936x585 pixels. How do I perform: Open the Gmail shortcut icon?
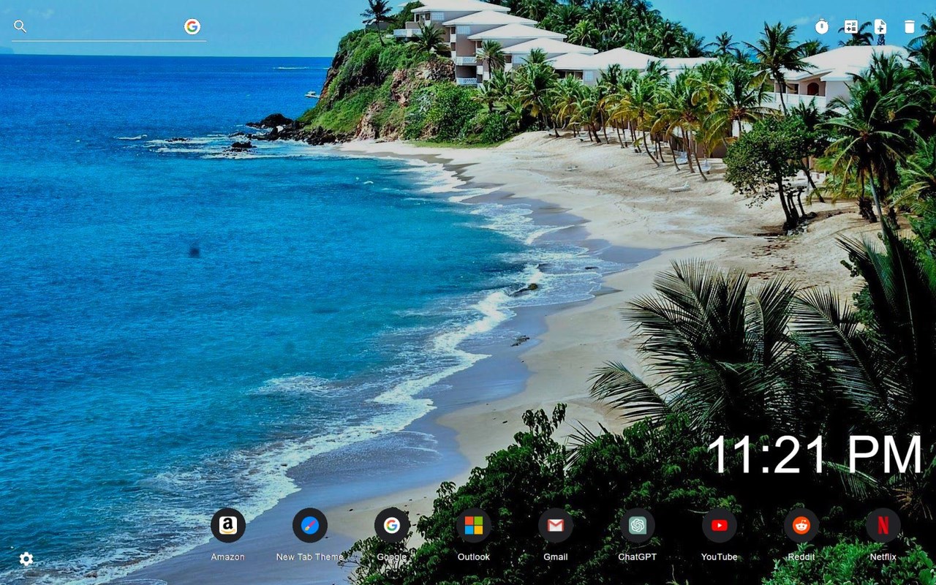(556, 526)
